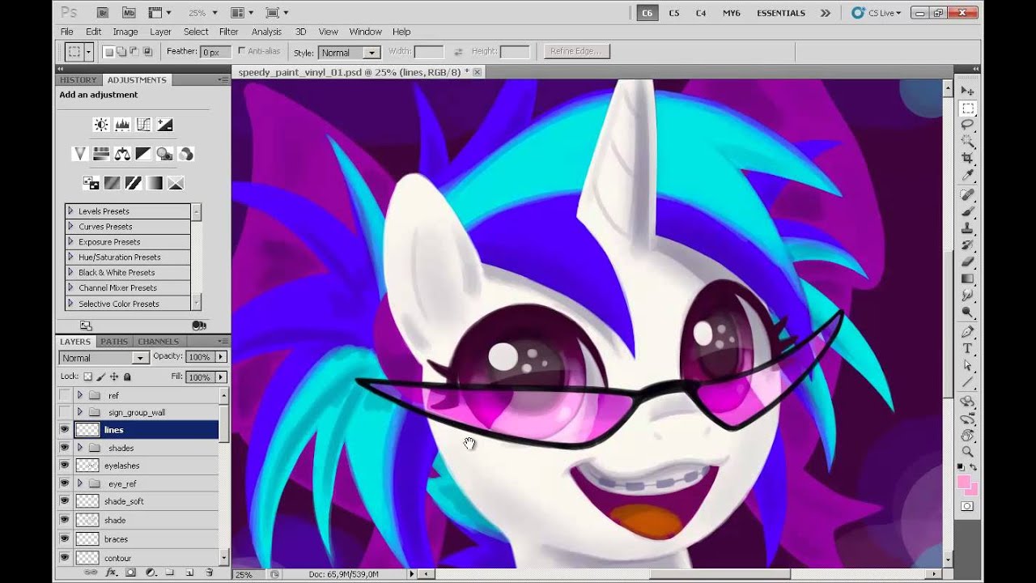Toggle Quick Mask mode
The height and width of the screenshot is (583, 1036).
pos(967,506)
